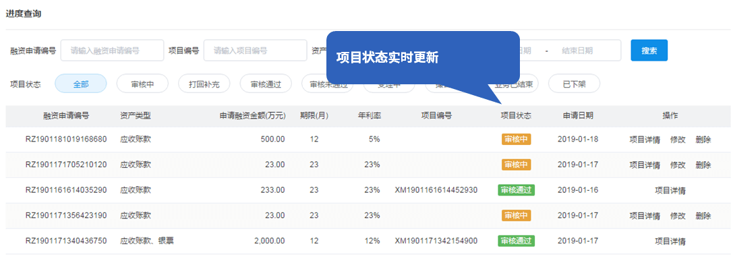Click 删除 for RZ1901181019168680 row
This screenshot has height=265, width=731.
point(703,139)
